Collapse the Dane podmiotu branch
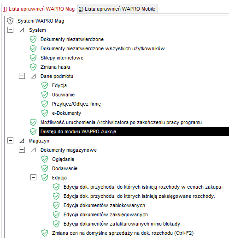 [x=22, y=76]
